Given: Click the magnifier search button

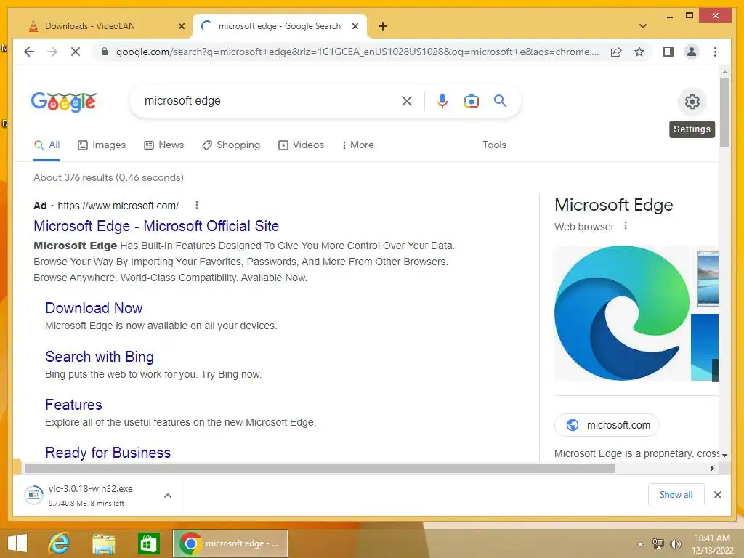Looking at the screenshot, I should (500, 100).
